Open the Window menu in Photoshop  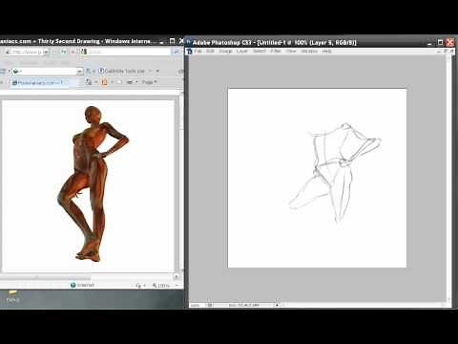pyautogui.click(x=309, y=51)
